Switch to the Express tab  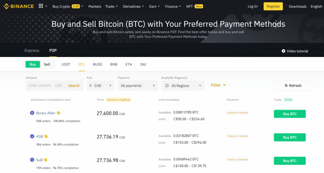tap(32, 51)
